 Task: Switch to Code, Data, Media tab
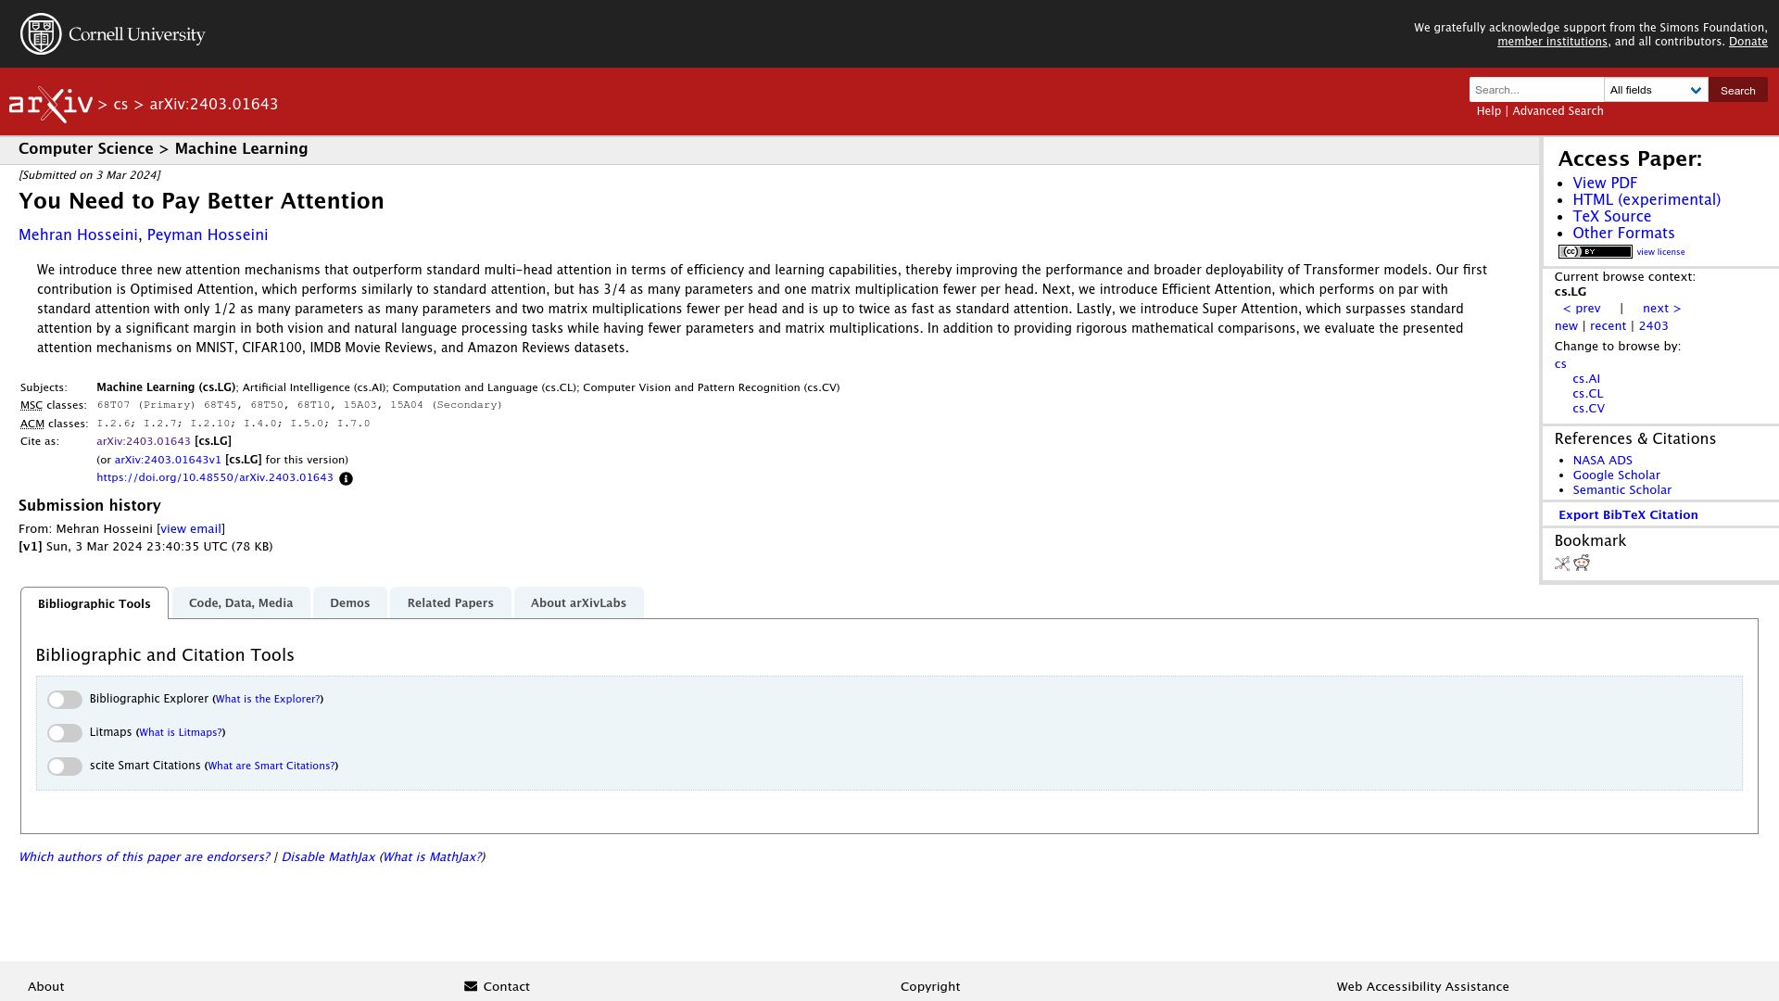[241, 603]
